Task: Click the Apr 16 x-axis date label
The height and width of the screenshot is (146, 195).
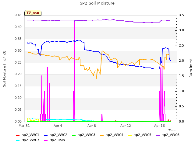Action: 159,126
